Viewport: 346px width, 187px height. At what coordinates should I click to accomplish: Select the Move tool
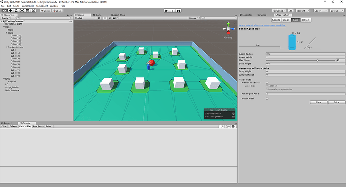(x=10, y=11)
